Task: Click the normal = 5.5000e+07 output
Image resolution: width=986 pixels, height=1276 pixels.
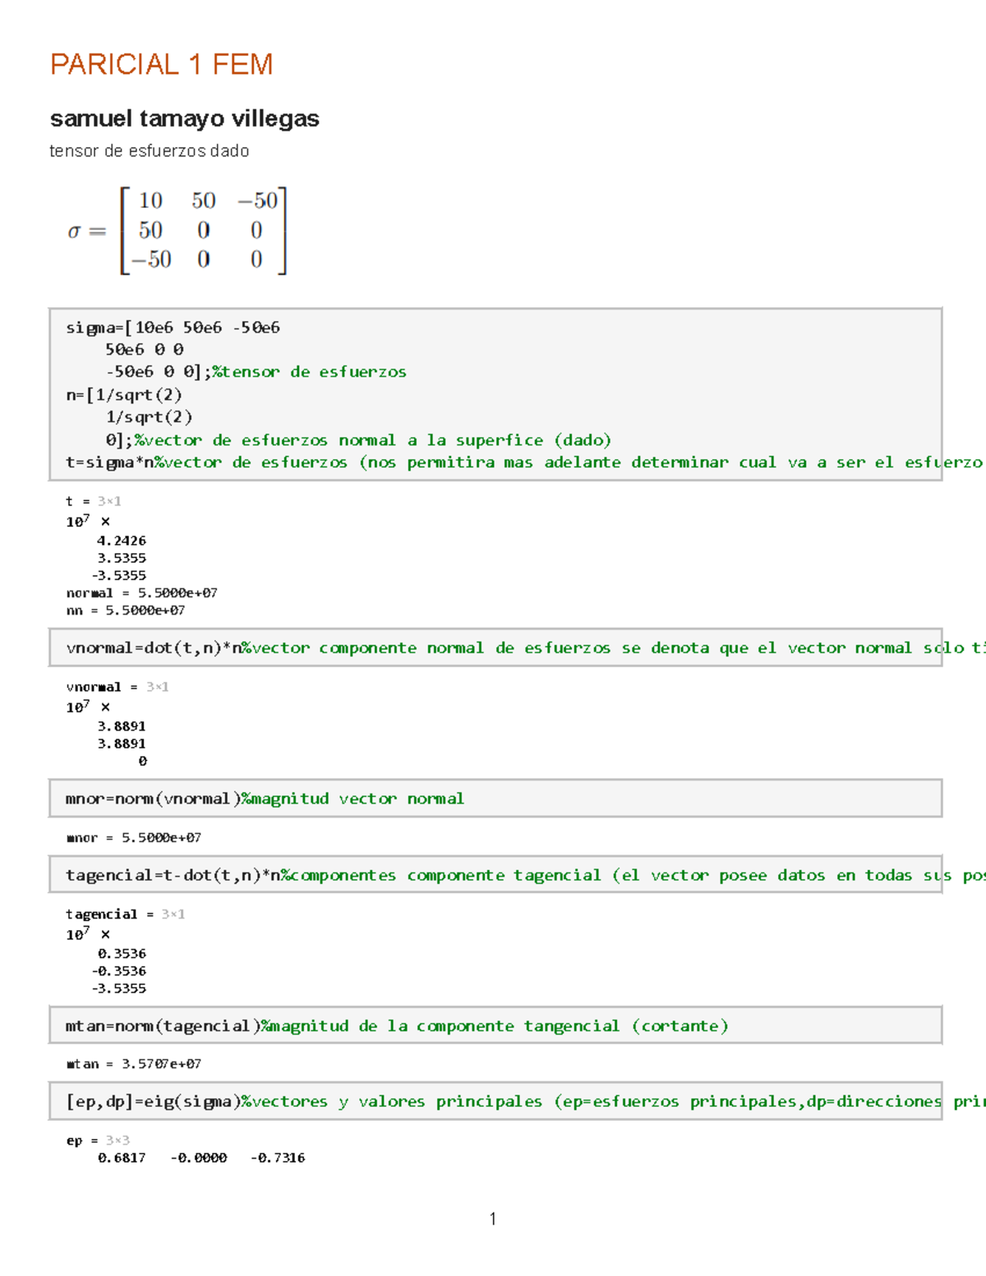Action: (x=141, y=592)
